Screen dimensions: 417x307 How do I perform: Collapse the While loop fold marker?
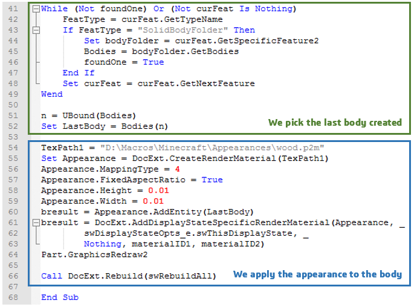pos(36,9)
